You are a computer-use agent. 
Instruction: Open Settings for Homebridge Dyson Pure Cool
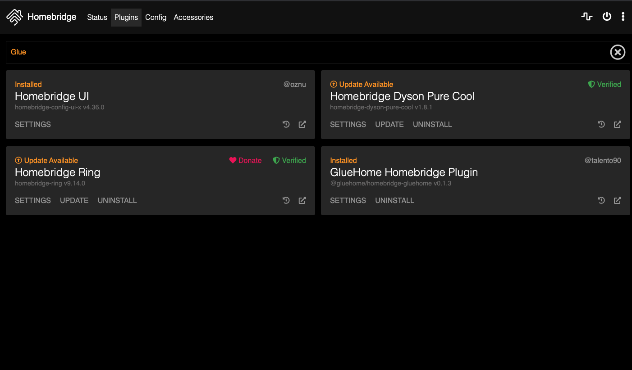pos(348,124)
